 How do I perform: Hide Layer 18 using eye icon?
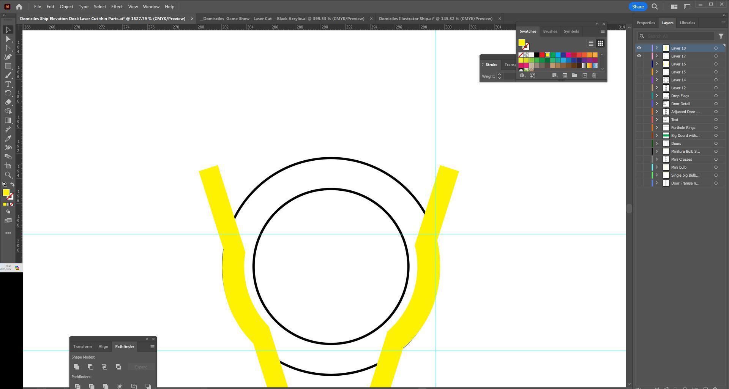639,48
